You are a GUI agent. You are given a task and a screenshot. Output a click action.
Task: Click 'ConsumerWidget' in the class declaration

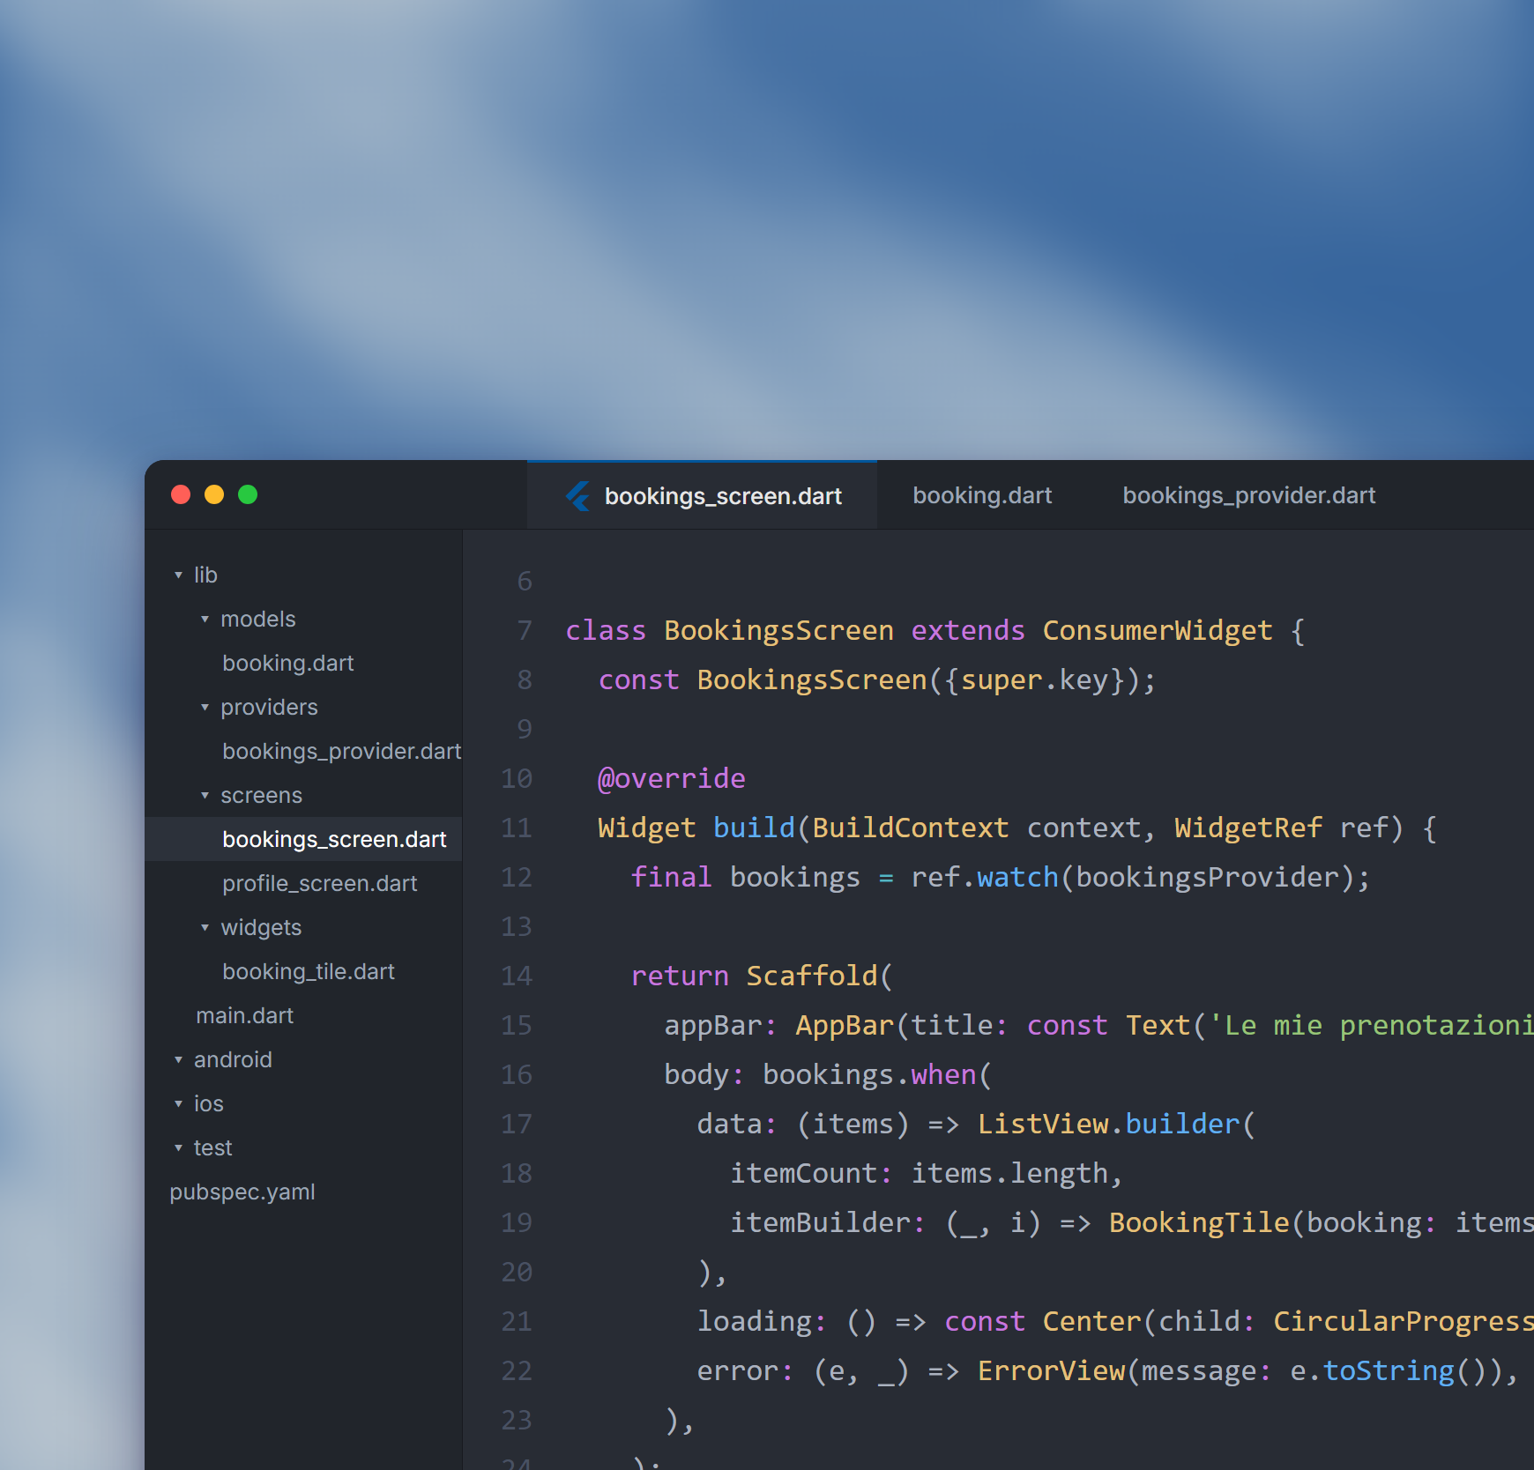click(1158, 630)
